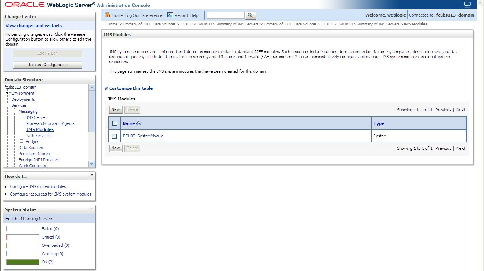Click Previous link above the table

pos(444,110)
